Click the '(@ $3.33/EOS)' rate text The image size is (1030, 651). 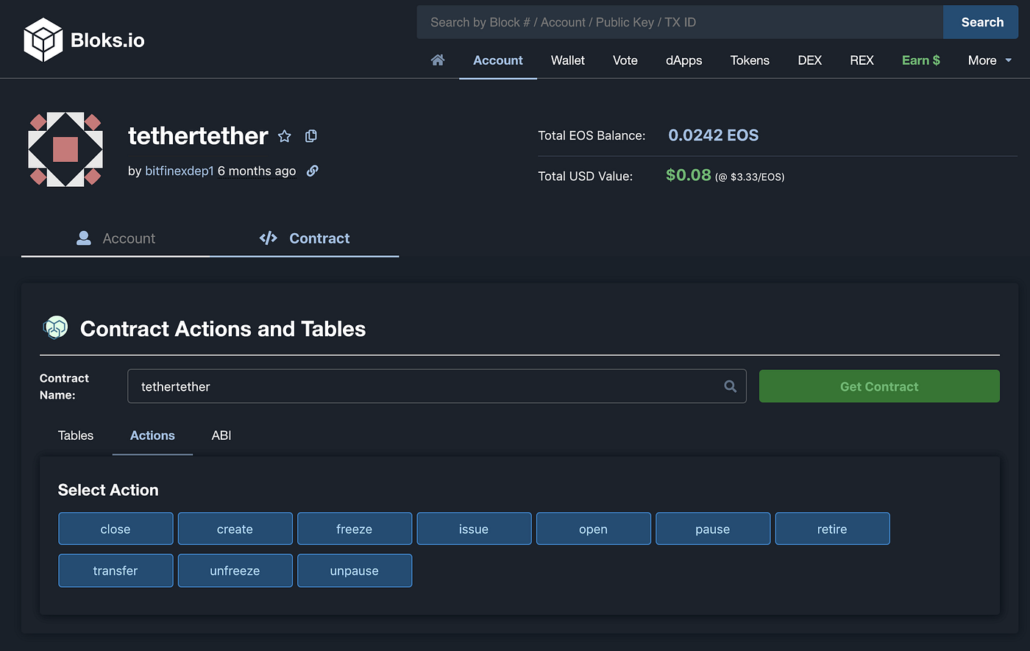pos(750,177)
